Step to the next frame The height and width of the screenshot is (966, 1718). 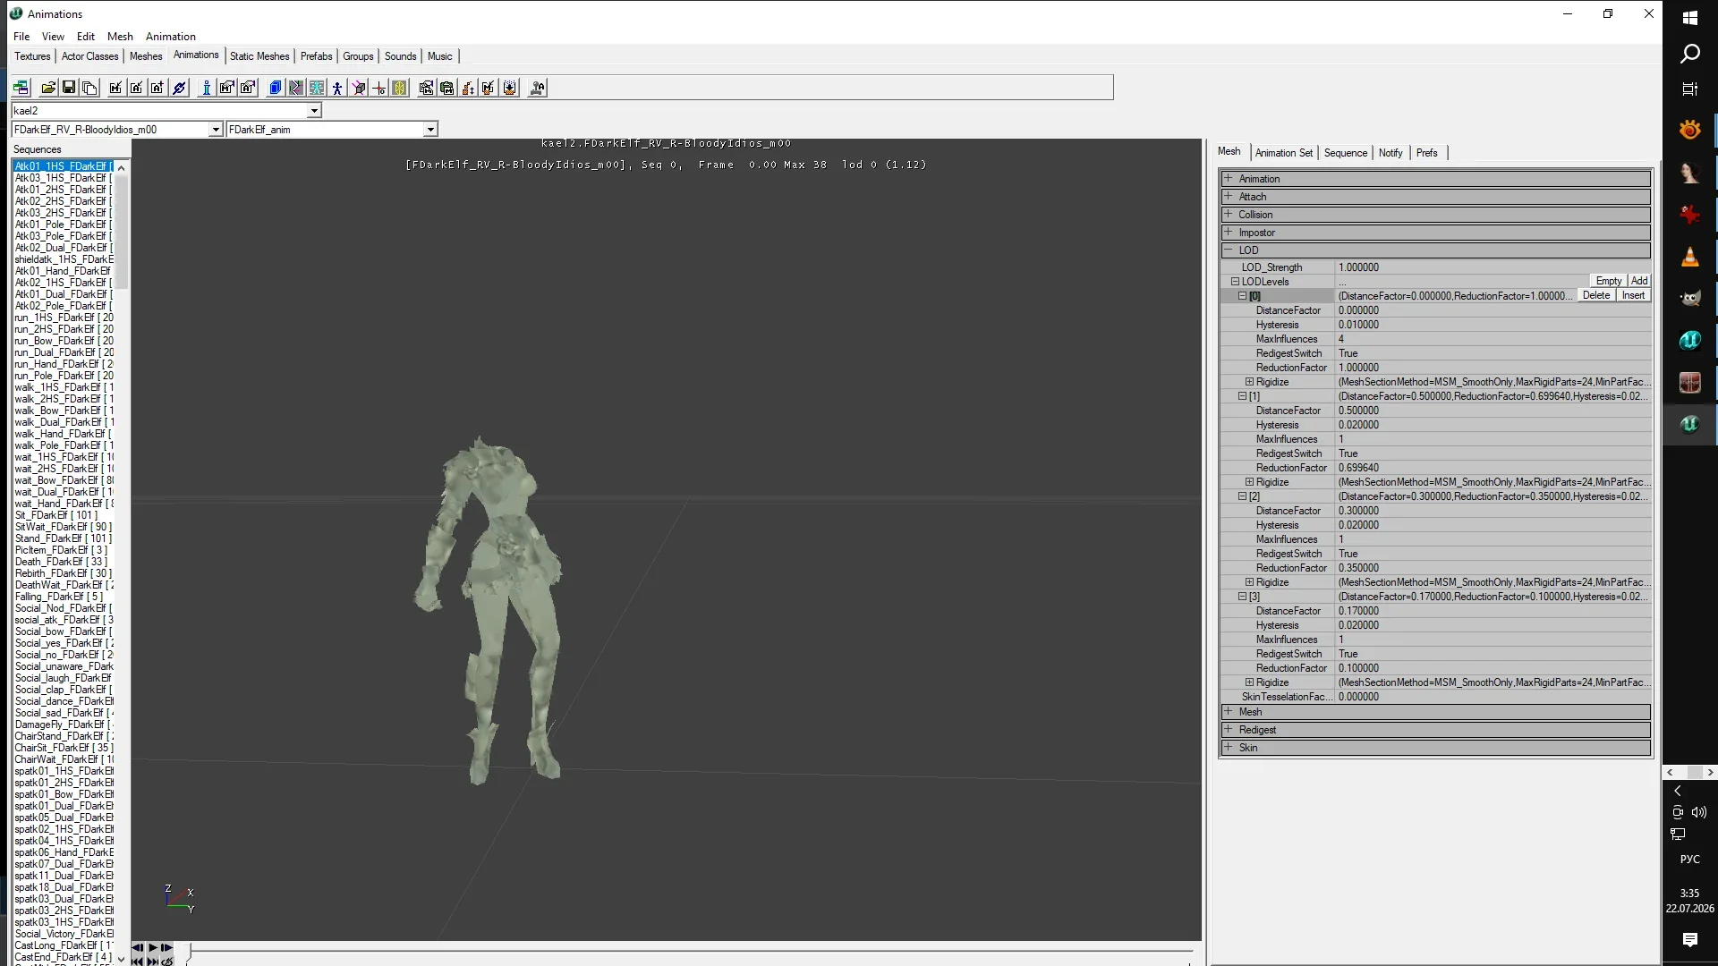click(166, 947)
